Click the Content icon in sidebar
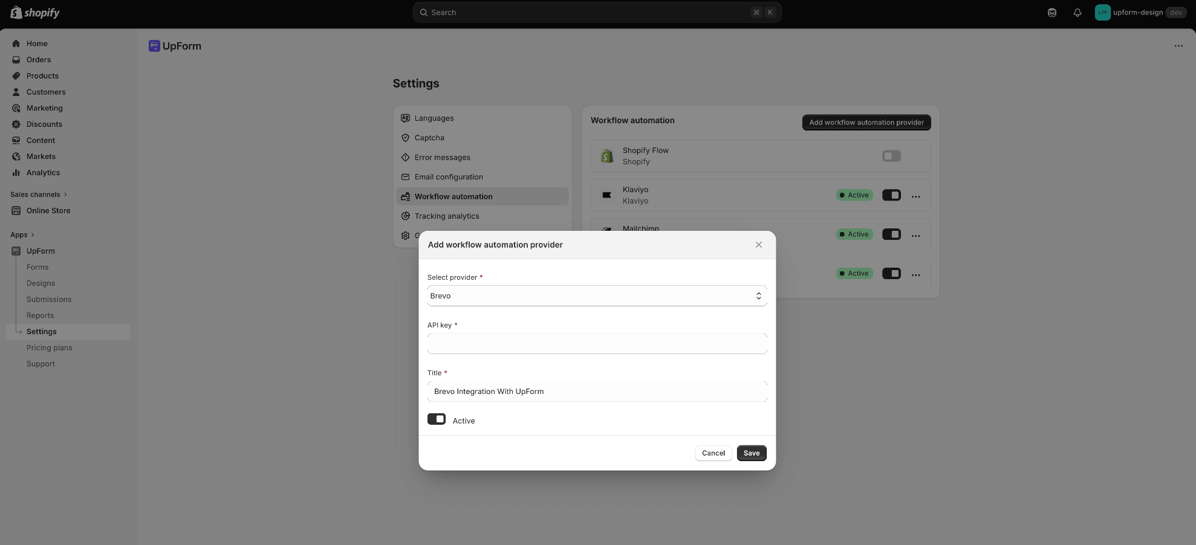The image size is (1196, 545). 16,140
